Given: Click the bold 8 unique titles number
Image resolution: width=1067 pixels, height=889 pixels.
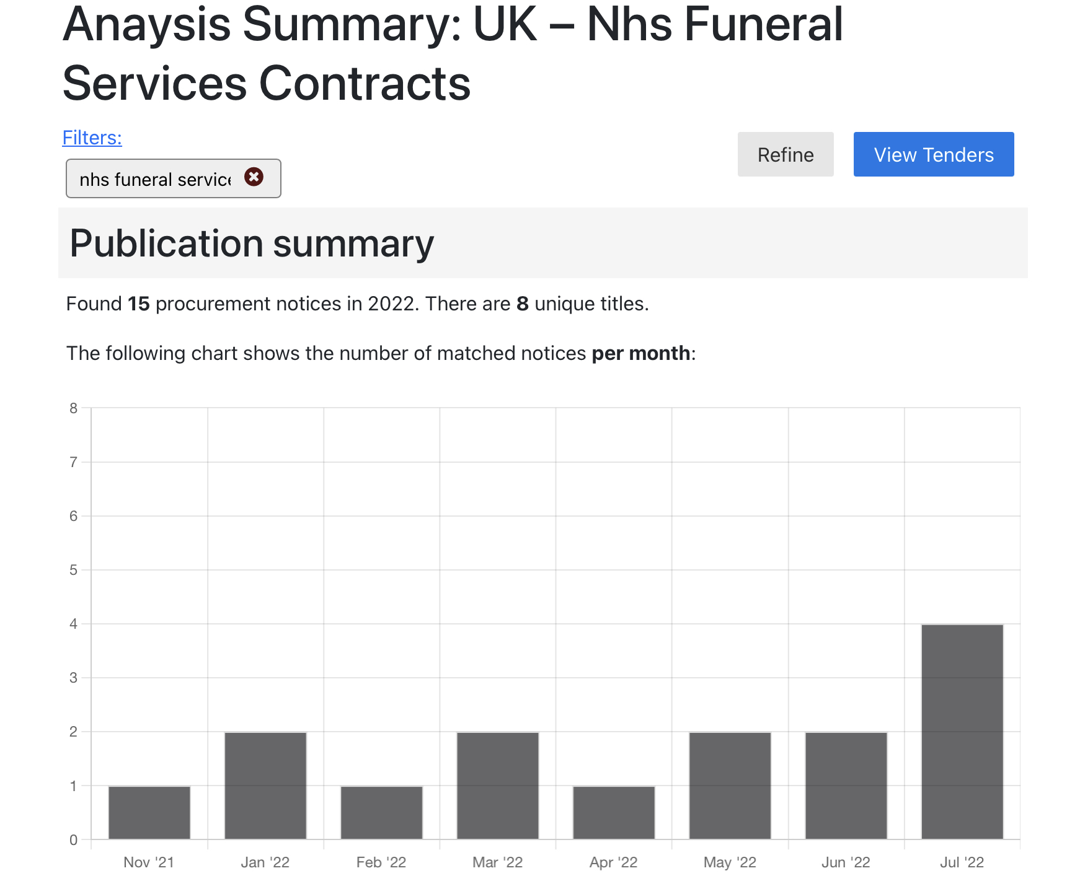Looking at the screenshot, I should tap(523, 304).
